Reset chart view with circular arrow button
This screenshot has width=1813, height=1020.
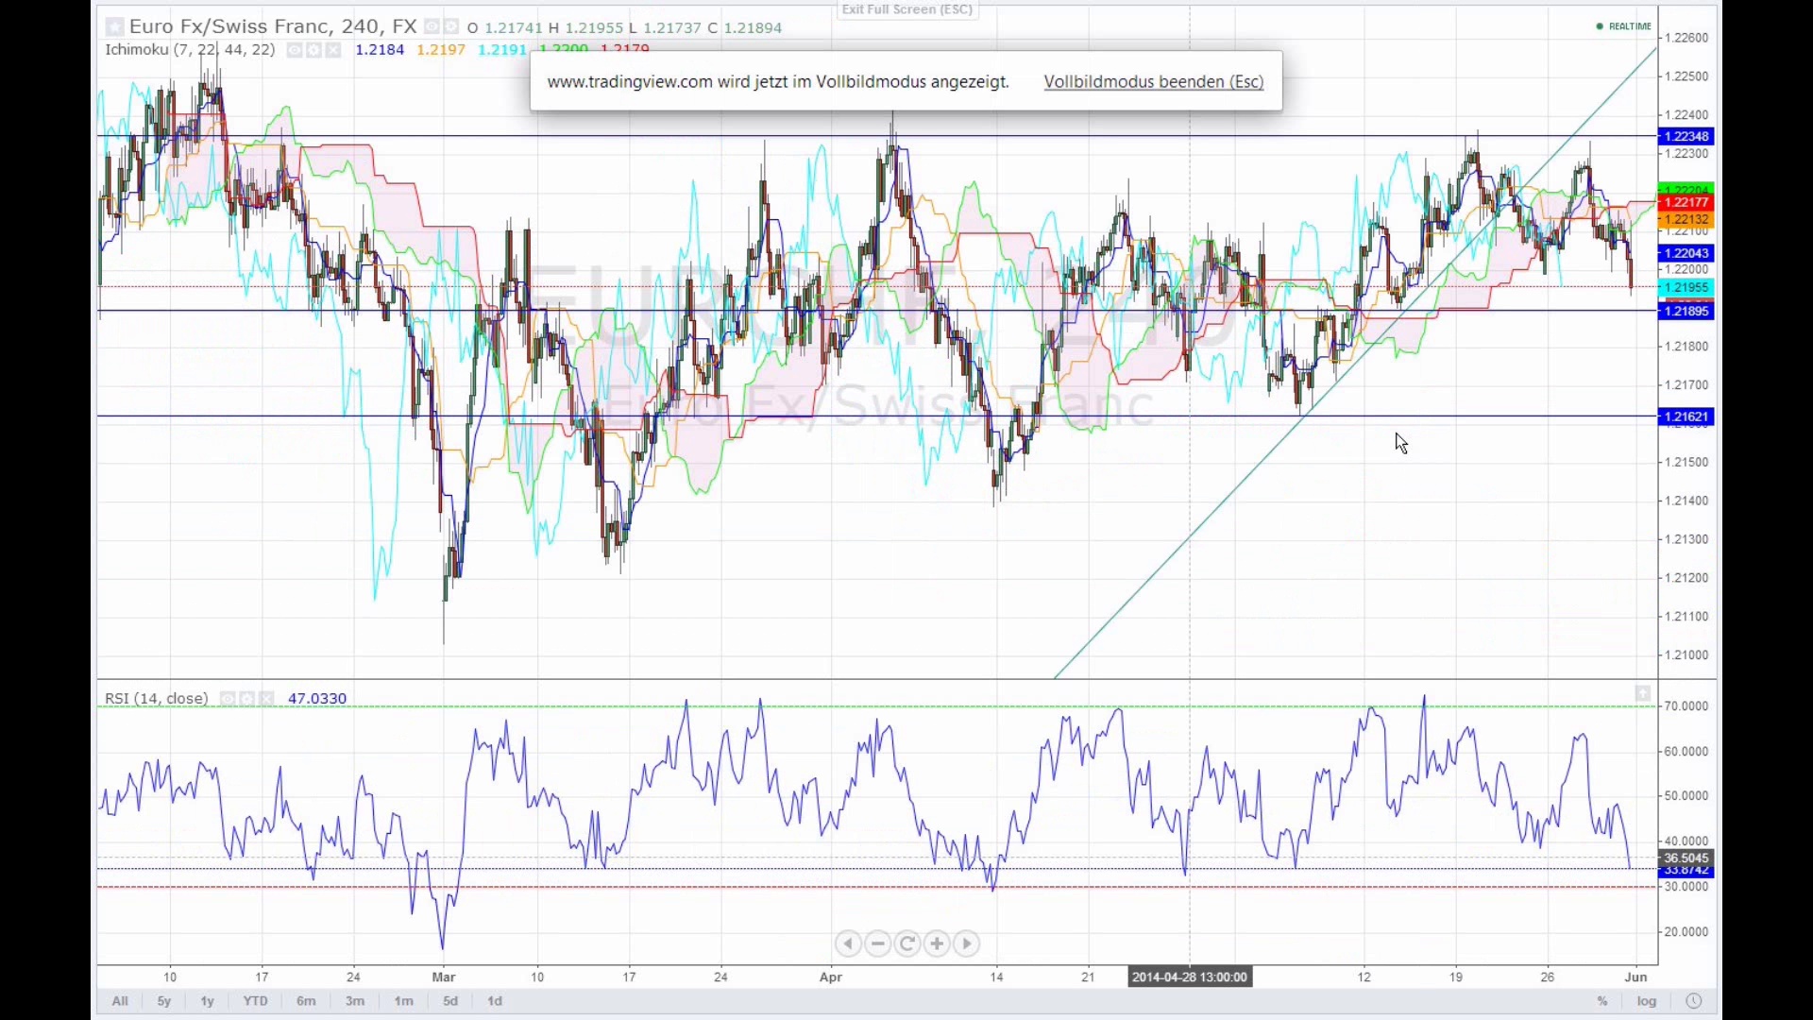click(x=907, y=943)
